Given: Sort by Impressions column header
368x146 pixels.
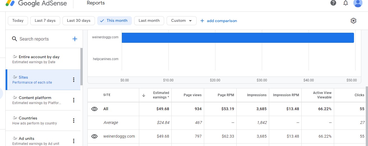Looking at the screenshot, I should click(x=257, y=95).
